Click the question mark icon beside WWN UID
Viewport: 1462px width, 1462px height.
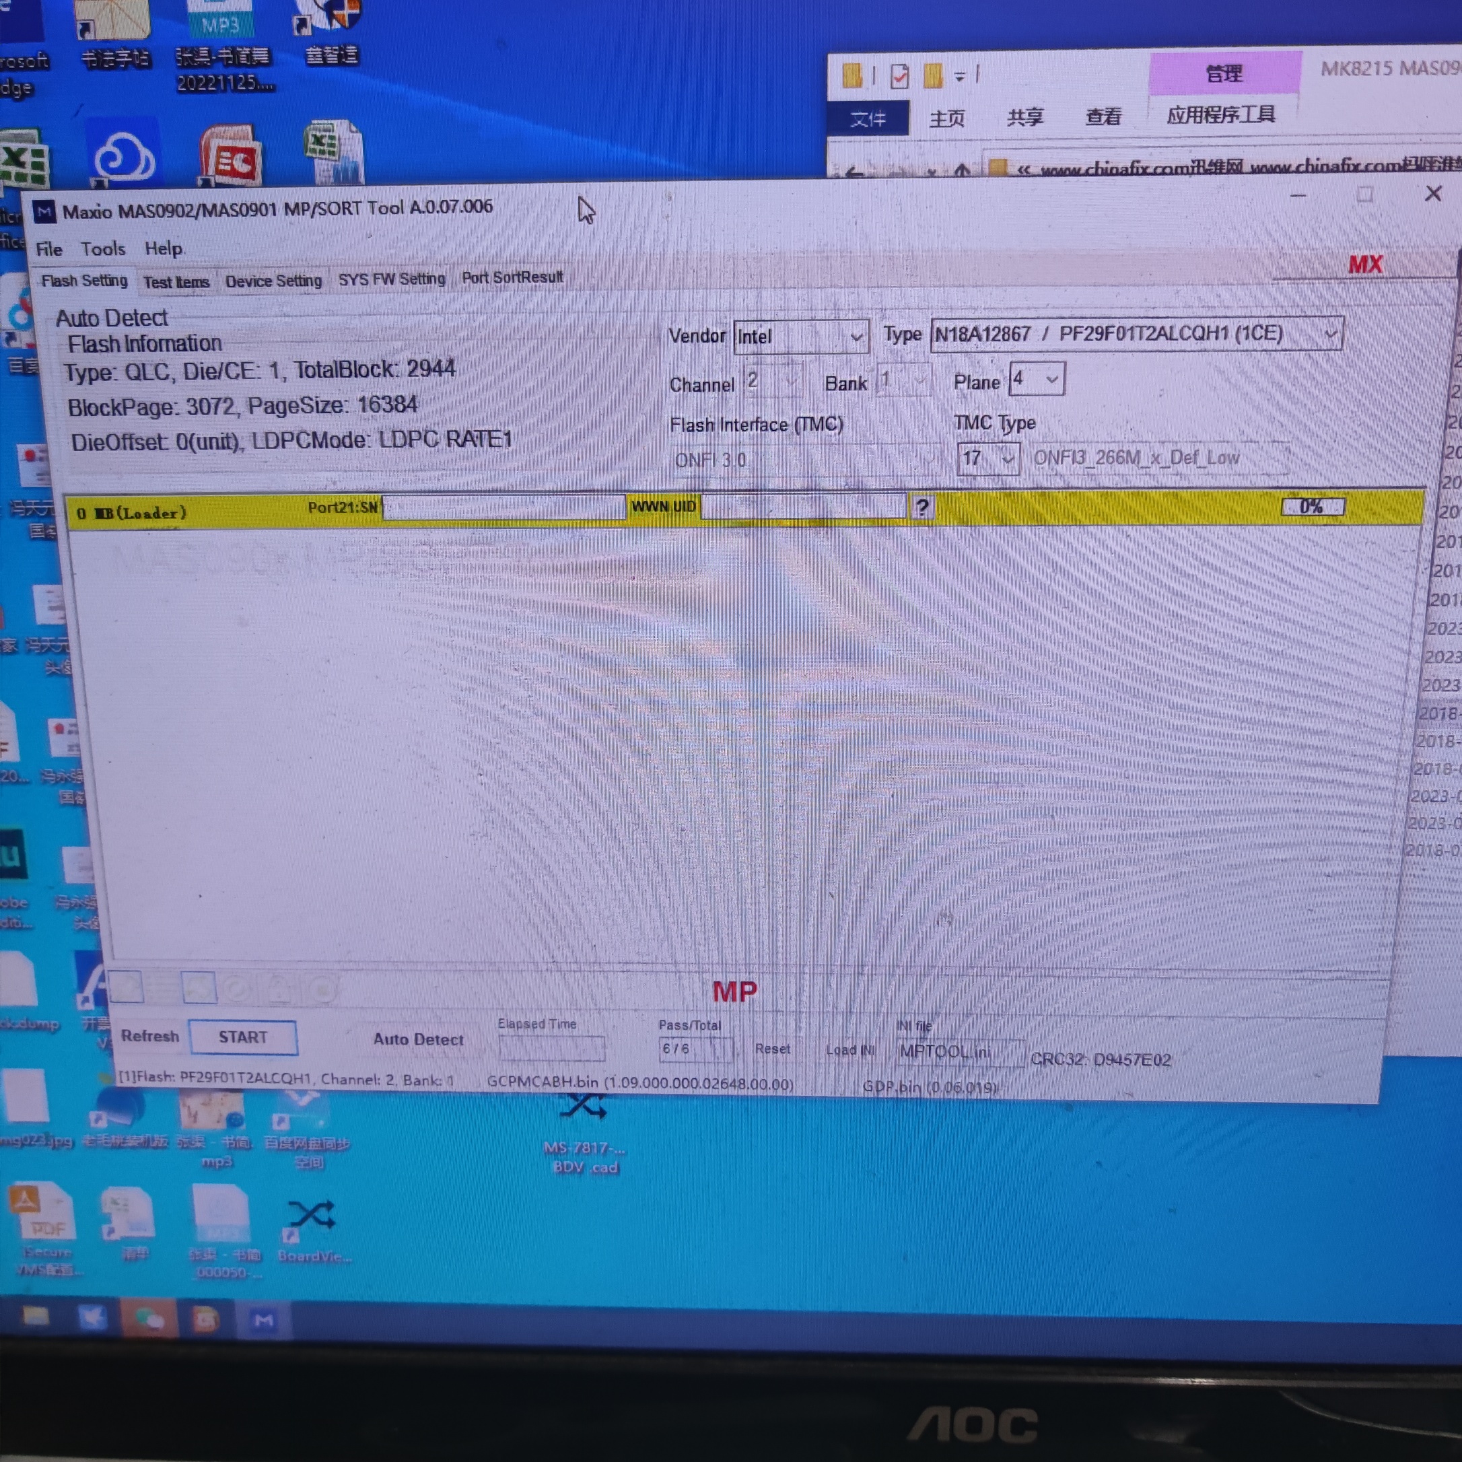pyautogui.click(x=921, y=507)
